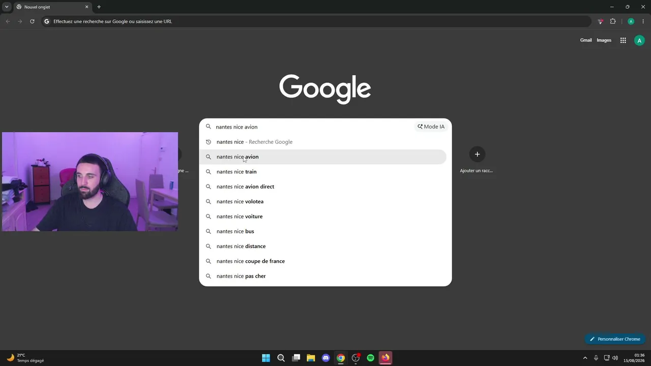Open the Chrome tab search dropdown arrow
This screenshot has width=651, height=366.
[x=7, y=7]
